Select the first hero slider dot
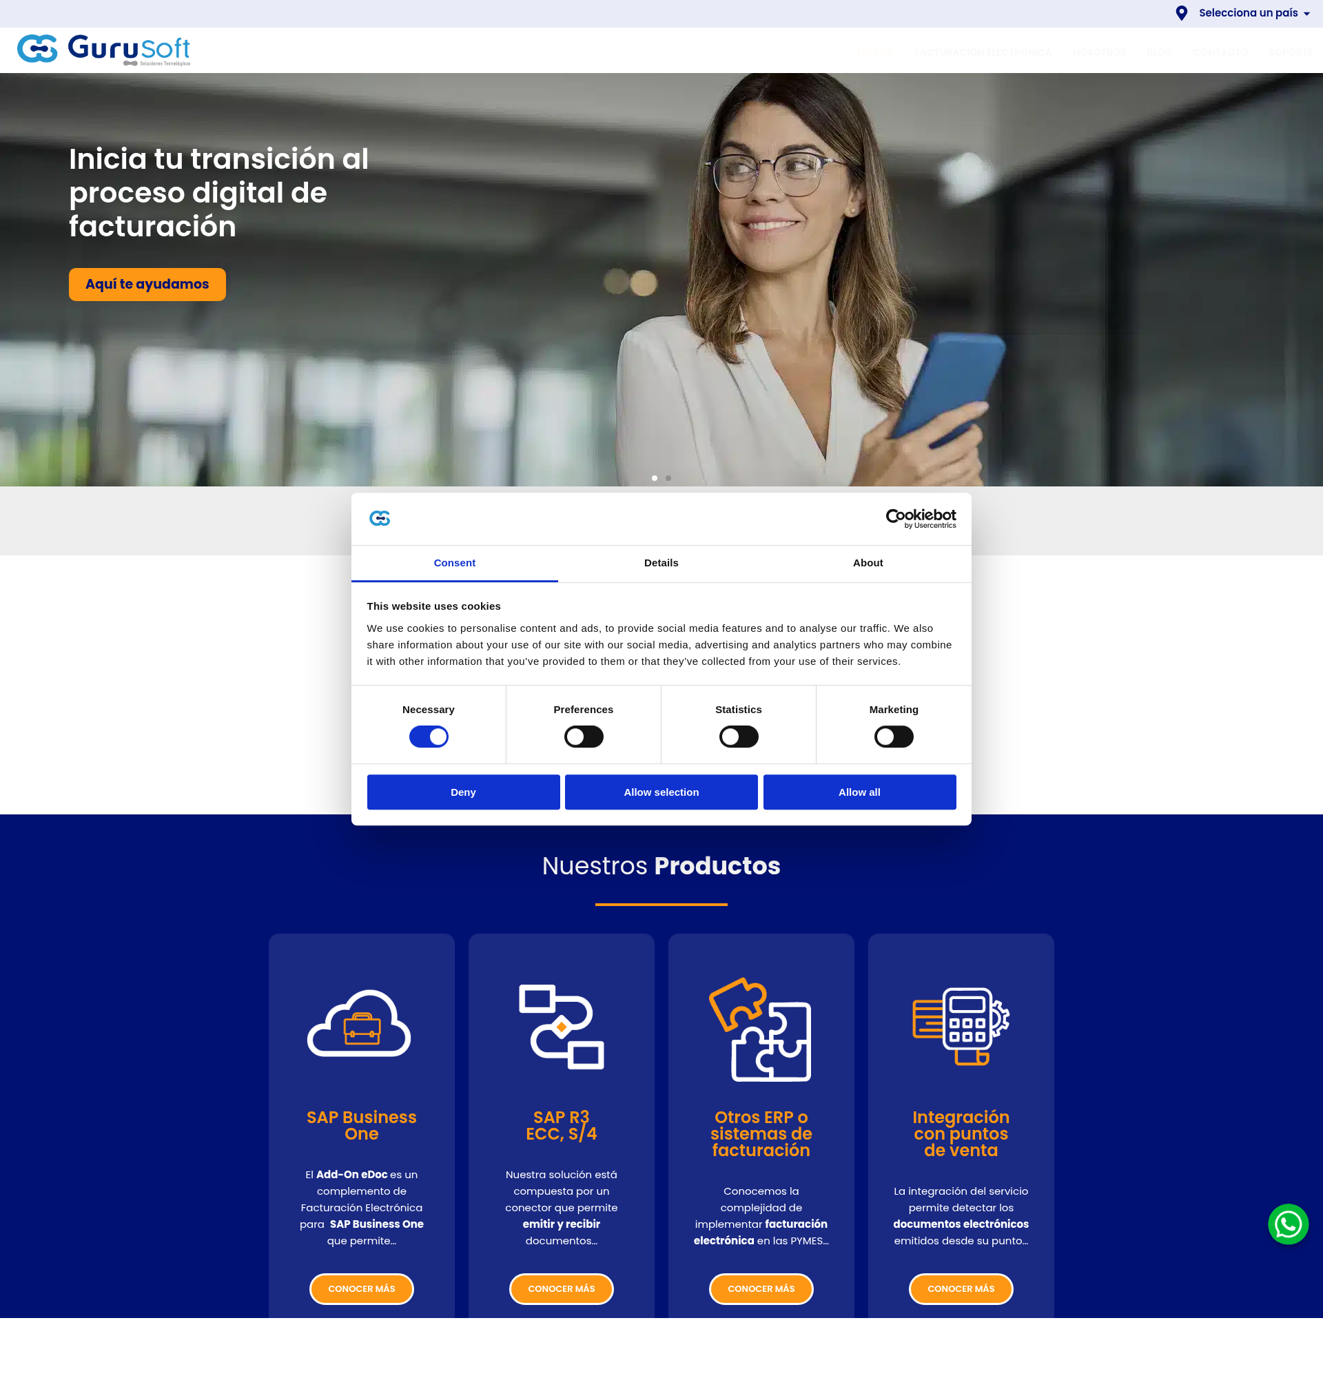Viewport: 1323px width, 1378px height. click(x=655, y=478)
